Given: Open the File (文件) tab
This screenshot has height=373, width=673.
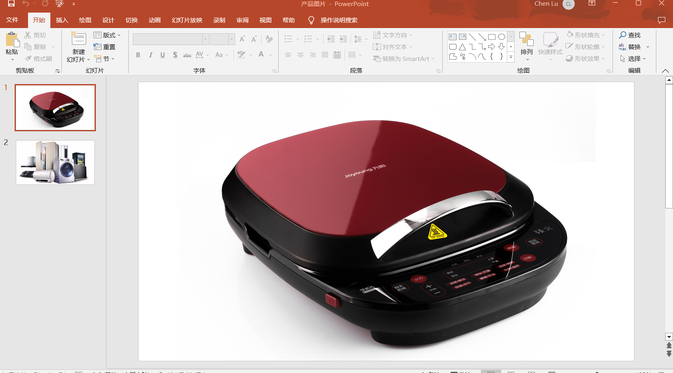Looking at the screenshot, I should pos(12,20).
